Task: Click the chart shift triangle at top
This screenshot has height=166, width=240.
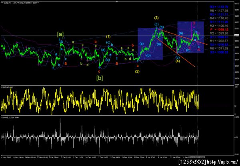Action: click(117, 2)
